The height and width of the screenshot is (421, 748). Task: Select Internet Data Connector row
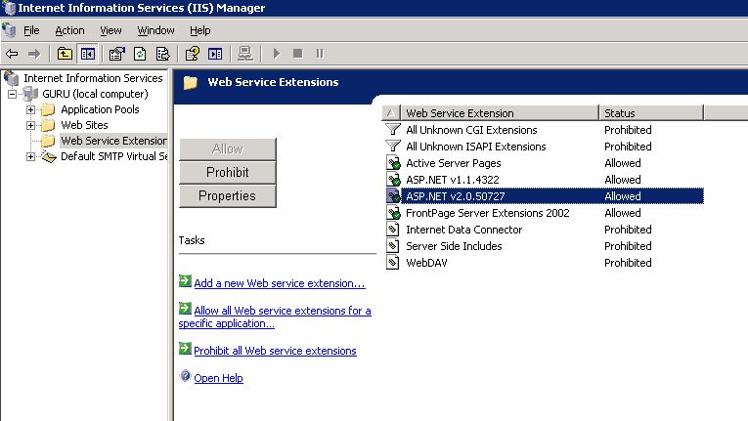pos(544,230)
